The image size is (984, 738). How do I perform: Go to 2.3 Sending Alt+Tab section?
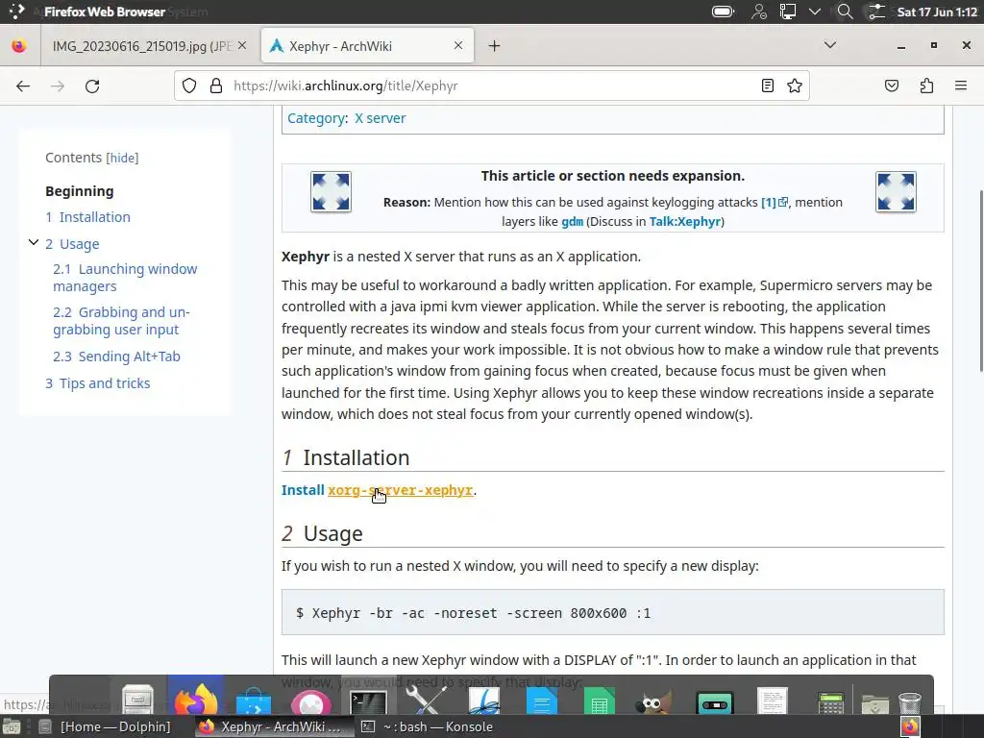116,357
